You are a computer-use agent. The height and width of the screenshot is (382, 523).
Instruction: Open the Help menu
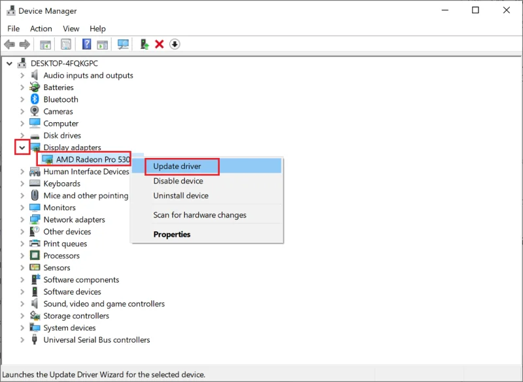[x=97, y=29]
